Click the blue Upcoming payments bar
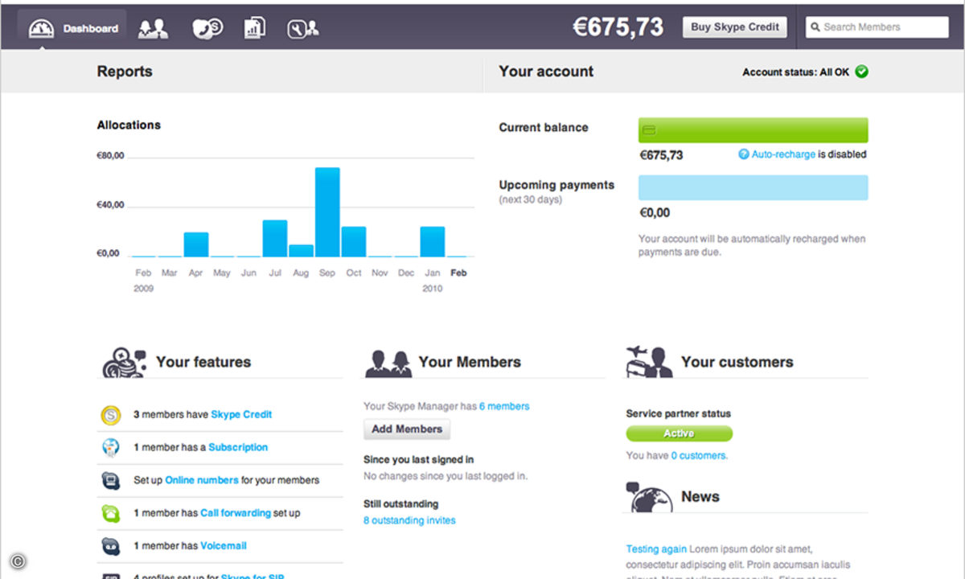 [753, 187]
